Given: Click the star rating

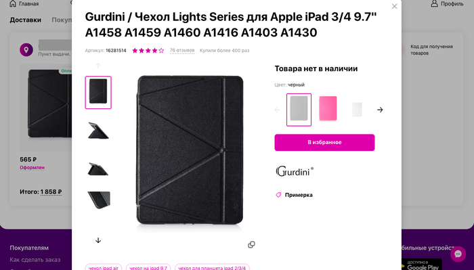Looking at the screenshot, I should click(x=148, y=51).
